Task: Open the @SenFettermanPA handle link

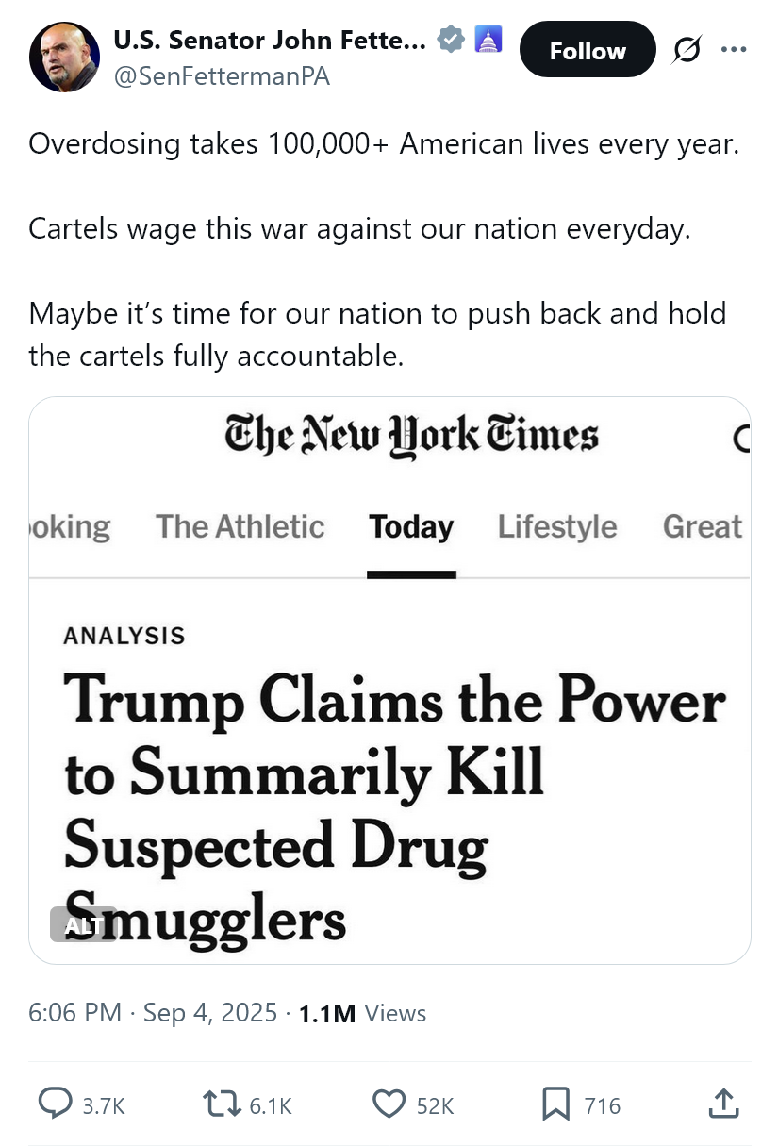Action: [x=222, y=76]
